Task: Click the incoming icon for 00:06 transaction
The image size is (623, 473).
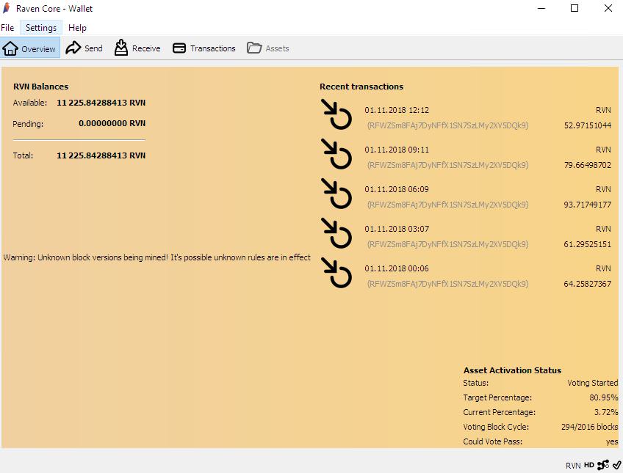Action: pos(336,273)
